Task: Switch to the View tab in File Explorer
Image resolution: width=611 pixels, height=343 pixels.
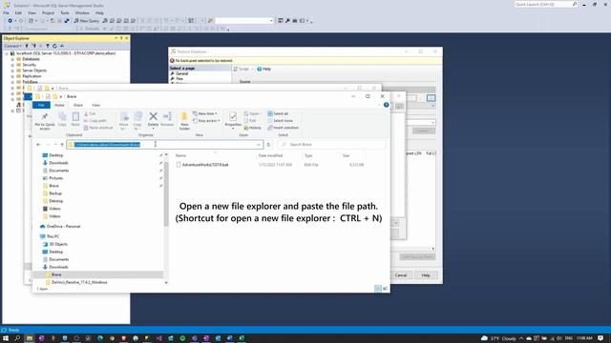Action: pyautogui.click(x=95, y=105)
